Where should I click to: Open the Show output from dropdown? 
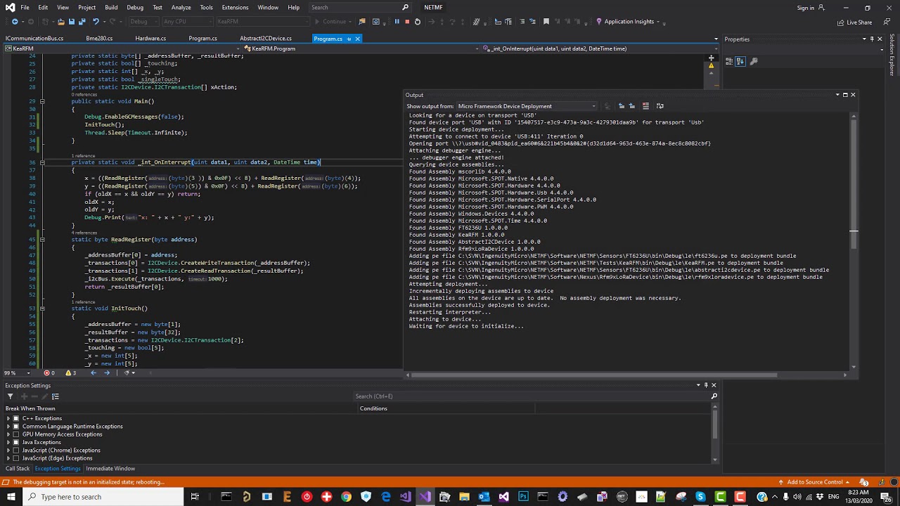tap(527, 106)
